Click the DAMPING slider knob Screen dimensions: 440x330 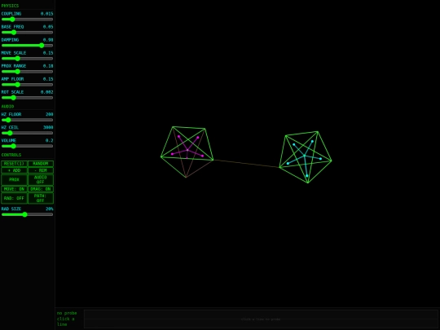(42, 46)
